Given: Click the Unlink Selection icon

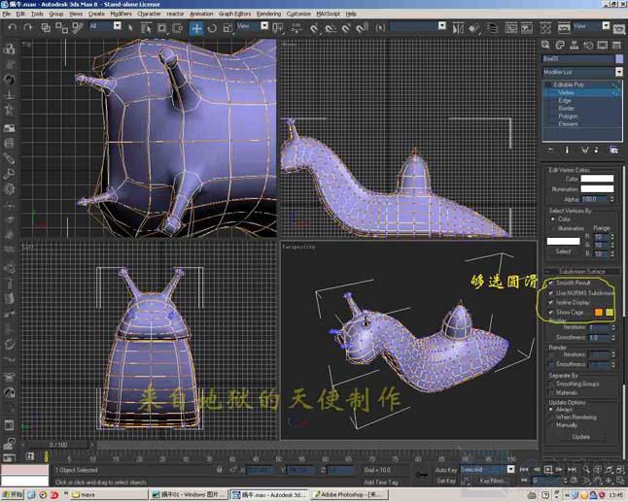Looking at the screenshot, I should click(61, 27).
